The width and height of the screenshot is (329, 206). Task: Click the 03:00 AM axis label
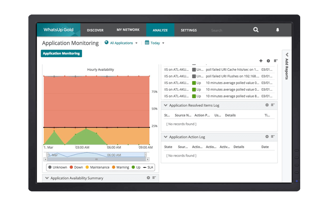tap(82, 147)
